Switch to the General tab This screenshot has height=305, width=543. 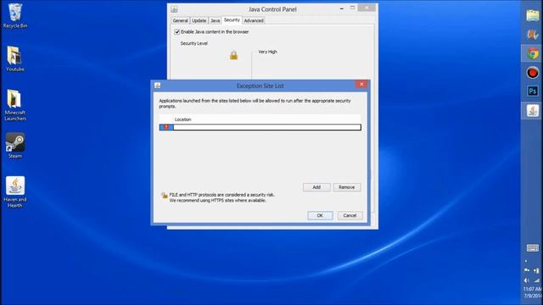coord(180,20)
